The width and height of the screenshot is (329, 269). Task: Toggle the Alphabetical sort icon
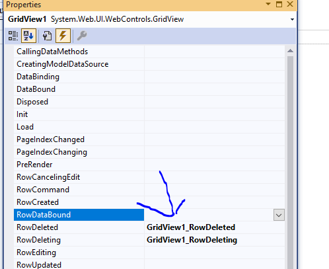pyautogui.click(x=28, y=36)
